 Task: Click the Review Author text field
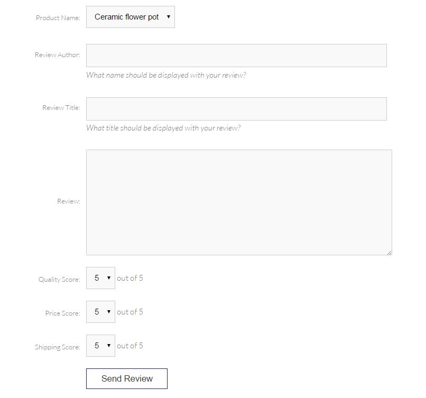(x=236, y=55)
